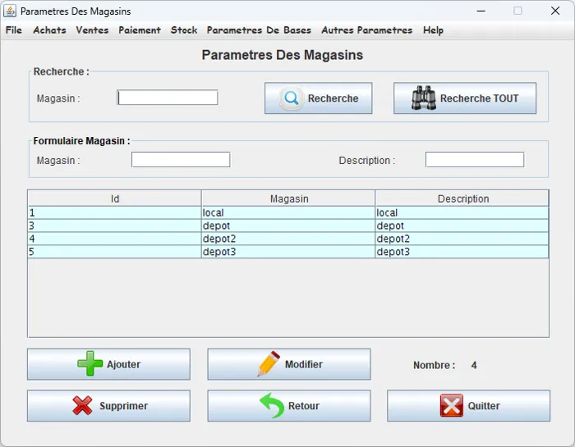Click the red X Supprimer icon
This screenshot has height=447, width=575.
[x=82, y=406]
